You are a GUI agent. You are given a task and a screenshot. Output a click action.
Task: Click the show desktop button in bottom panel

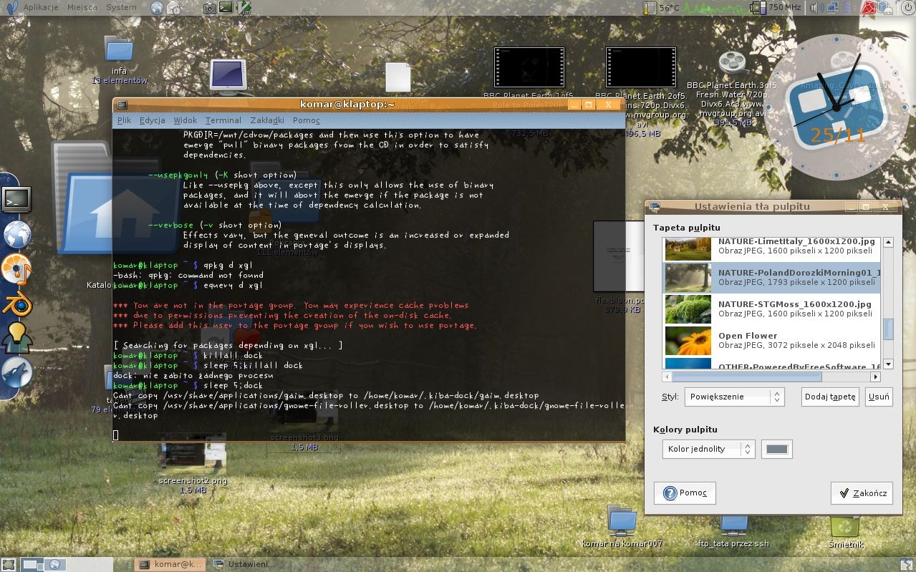pyautogui.click(x=8, y=564)
